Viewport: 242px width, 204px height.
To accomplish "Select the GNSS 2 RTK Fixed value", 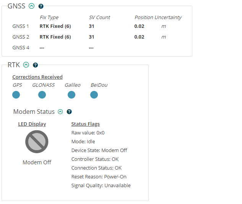I will pos(55,37).
